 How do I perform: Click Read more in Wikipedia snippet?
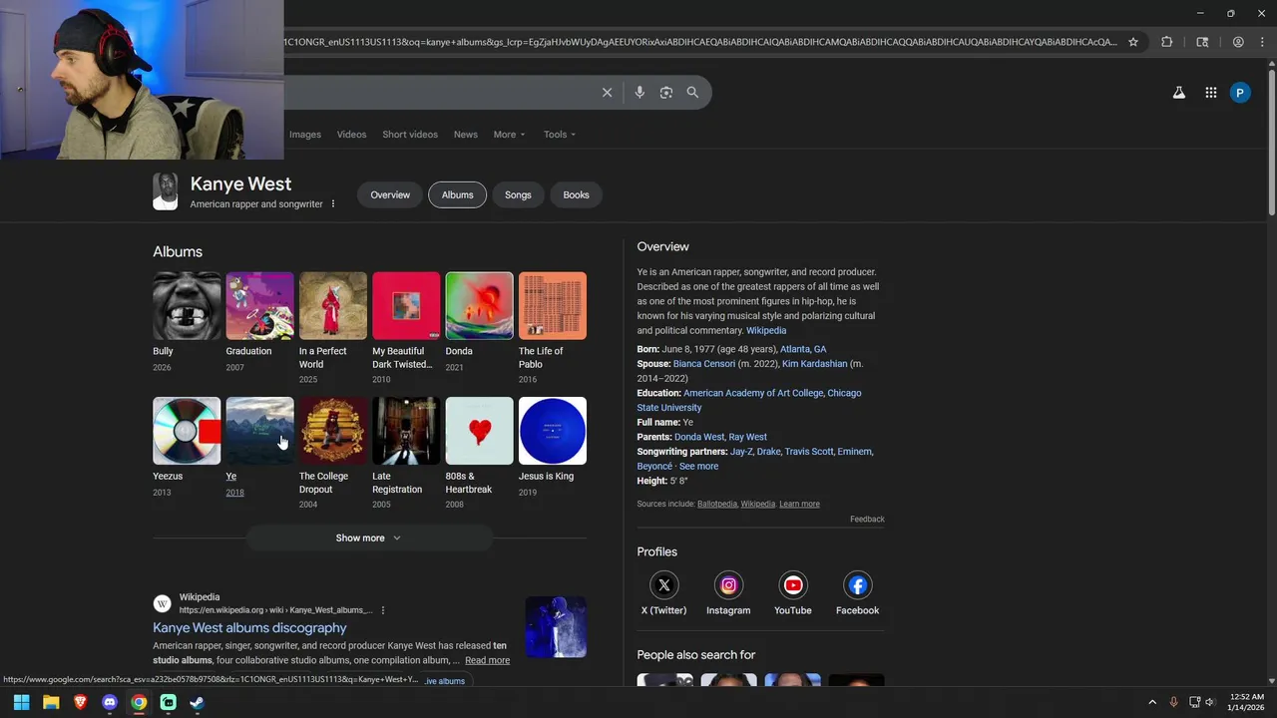487,660
